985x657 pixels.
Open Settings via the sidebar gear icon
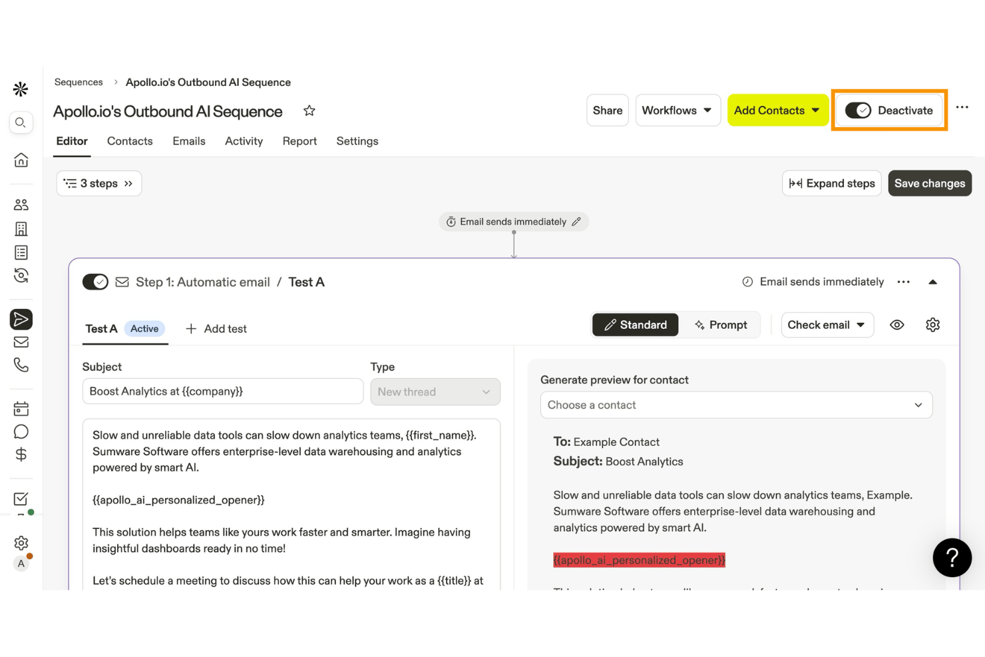tap(21, 543)
